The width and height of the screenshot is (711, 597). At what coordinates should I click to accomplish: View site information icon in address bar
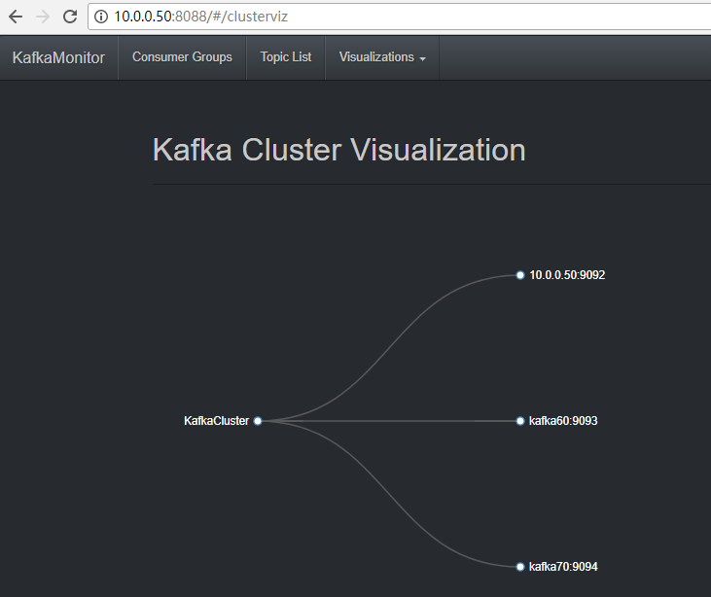(x=101, y=17)
